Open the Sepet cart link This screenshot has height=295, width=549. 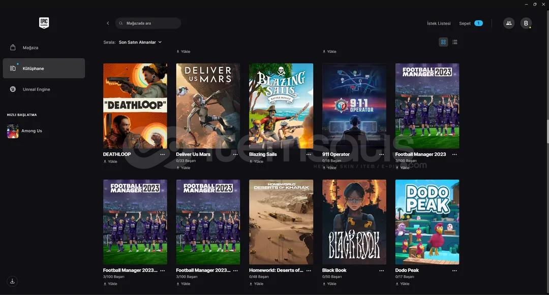pos(471,23)
